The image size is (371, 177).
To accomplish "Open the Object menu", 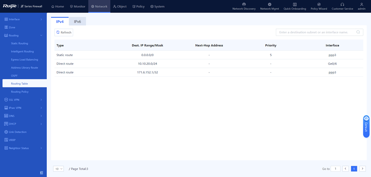I will pos(120,6).
